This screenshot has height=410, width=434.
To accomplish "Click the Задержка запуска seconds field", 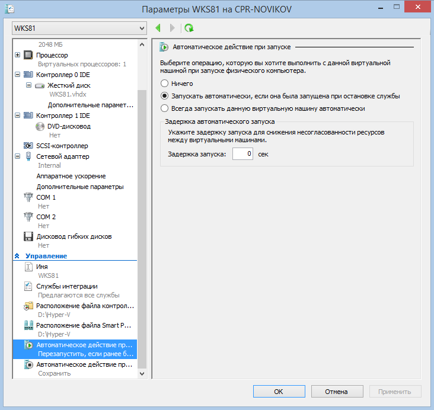I will [242, 154].
